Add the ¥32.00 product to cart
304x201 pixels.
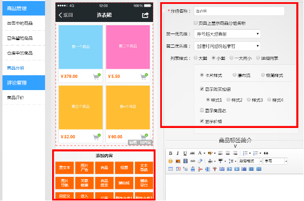tap(97, 137)
